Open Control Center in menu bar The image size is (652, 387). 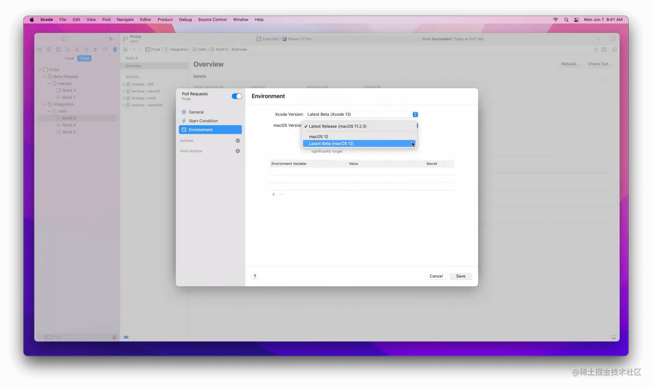pos(577,20)
